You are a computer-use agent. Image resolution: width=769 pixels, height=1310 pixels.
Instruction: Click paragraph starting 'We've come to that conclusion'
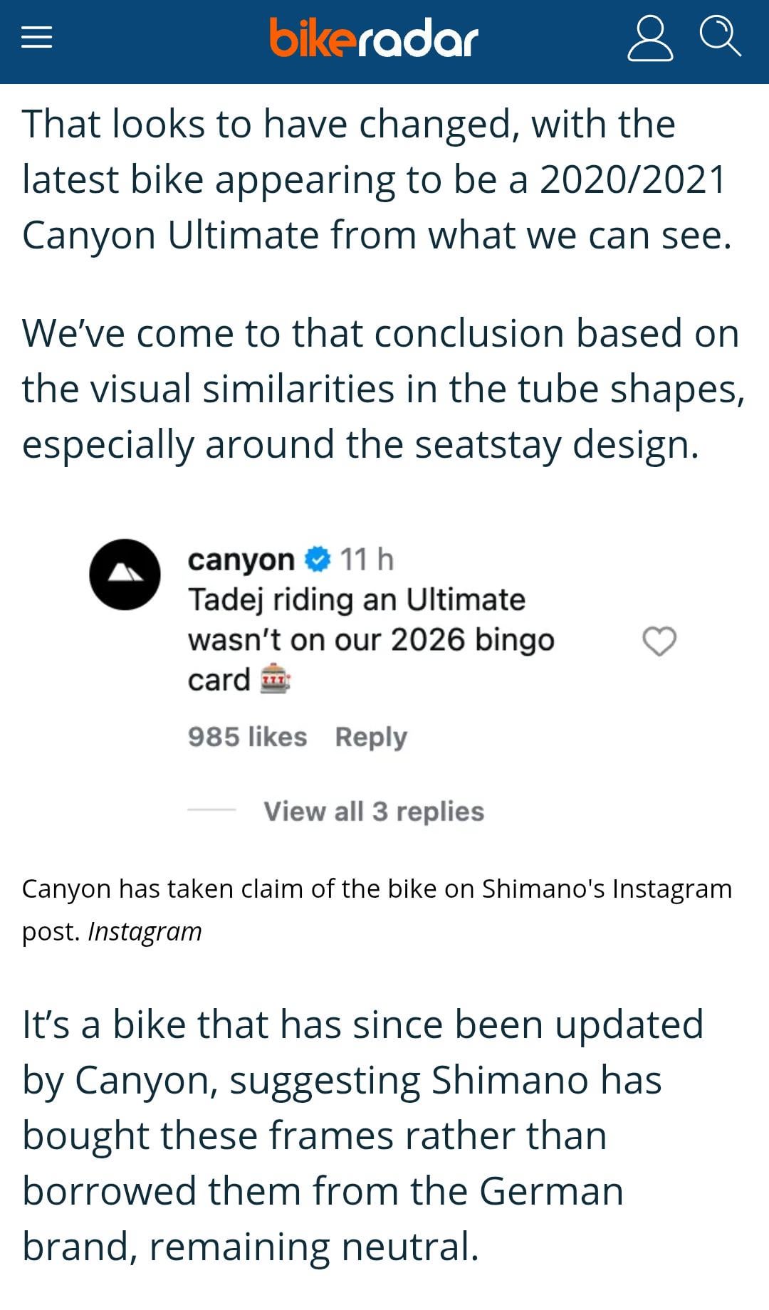pos(381,389)
